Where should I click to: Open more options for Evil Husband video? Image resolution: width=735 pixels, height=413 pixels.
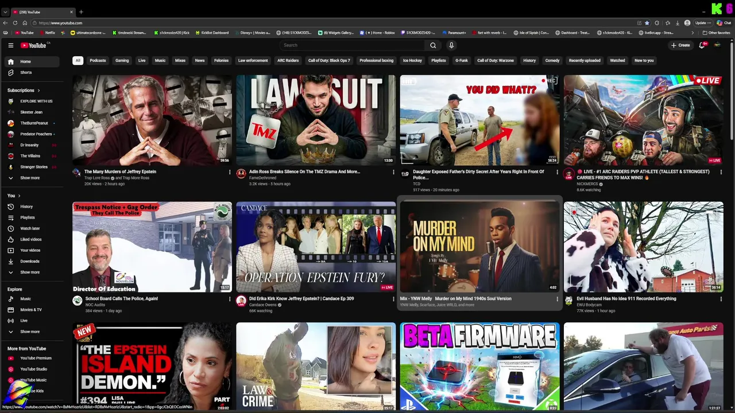tap(721, 299)
